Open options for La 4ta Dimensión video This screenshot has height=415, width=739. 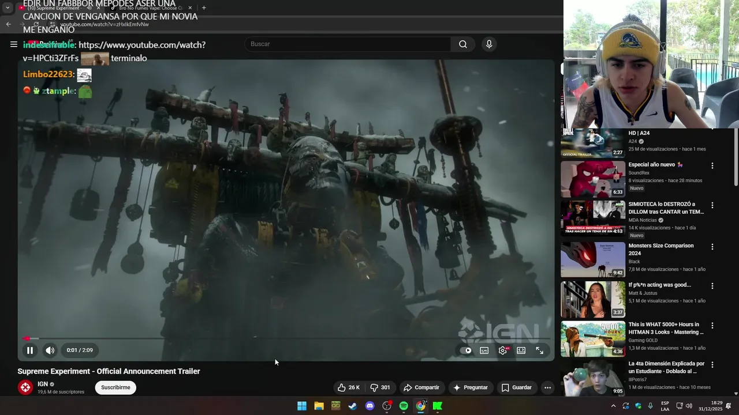pyautogui.click(x=712, y=365)
